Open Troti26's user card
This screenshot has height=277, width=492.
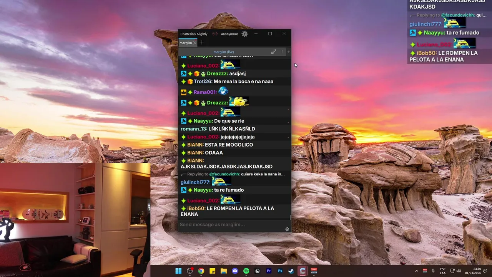(x=203, y=82)
